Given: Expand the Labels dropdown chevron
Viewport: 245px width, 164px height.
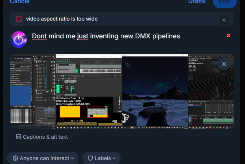Looking at the screenshot, I should 114,158.
